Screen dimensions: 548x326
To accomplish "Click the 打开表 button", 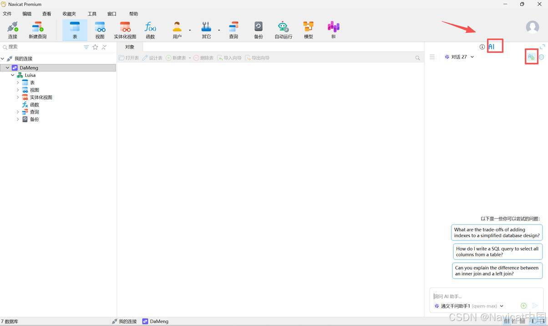I will 129,58.
